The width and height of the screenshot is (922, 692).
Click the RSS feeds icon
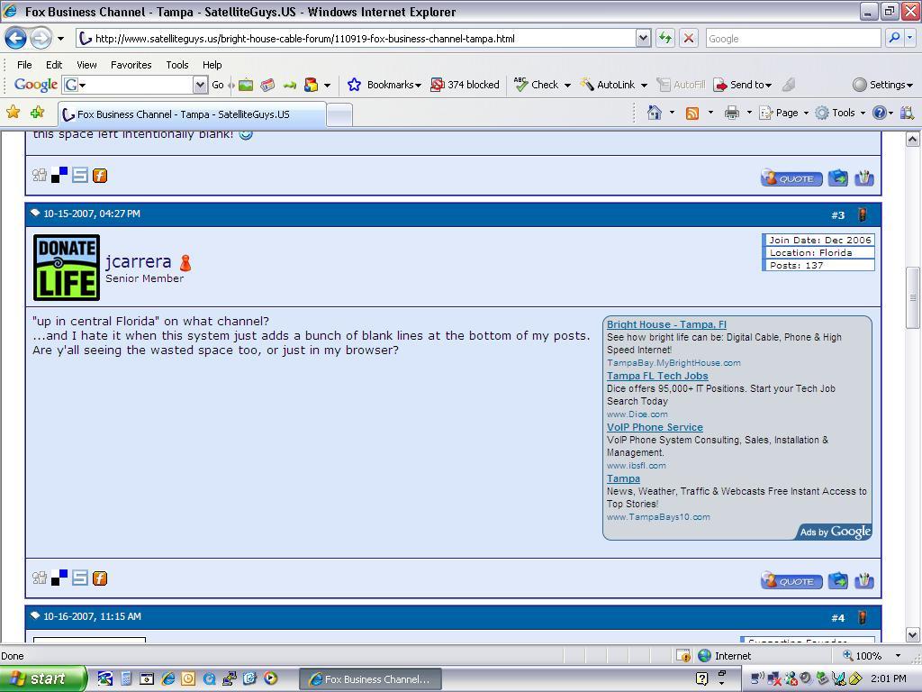(x=692, y=113)
